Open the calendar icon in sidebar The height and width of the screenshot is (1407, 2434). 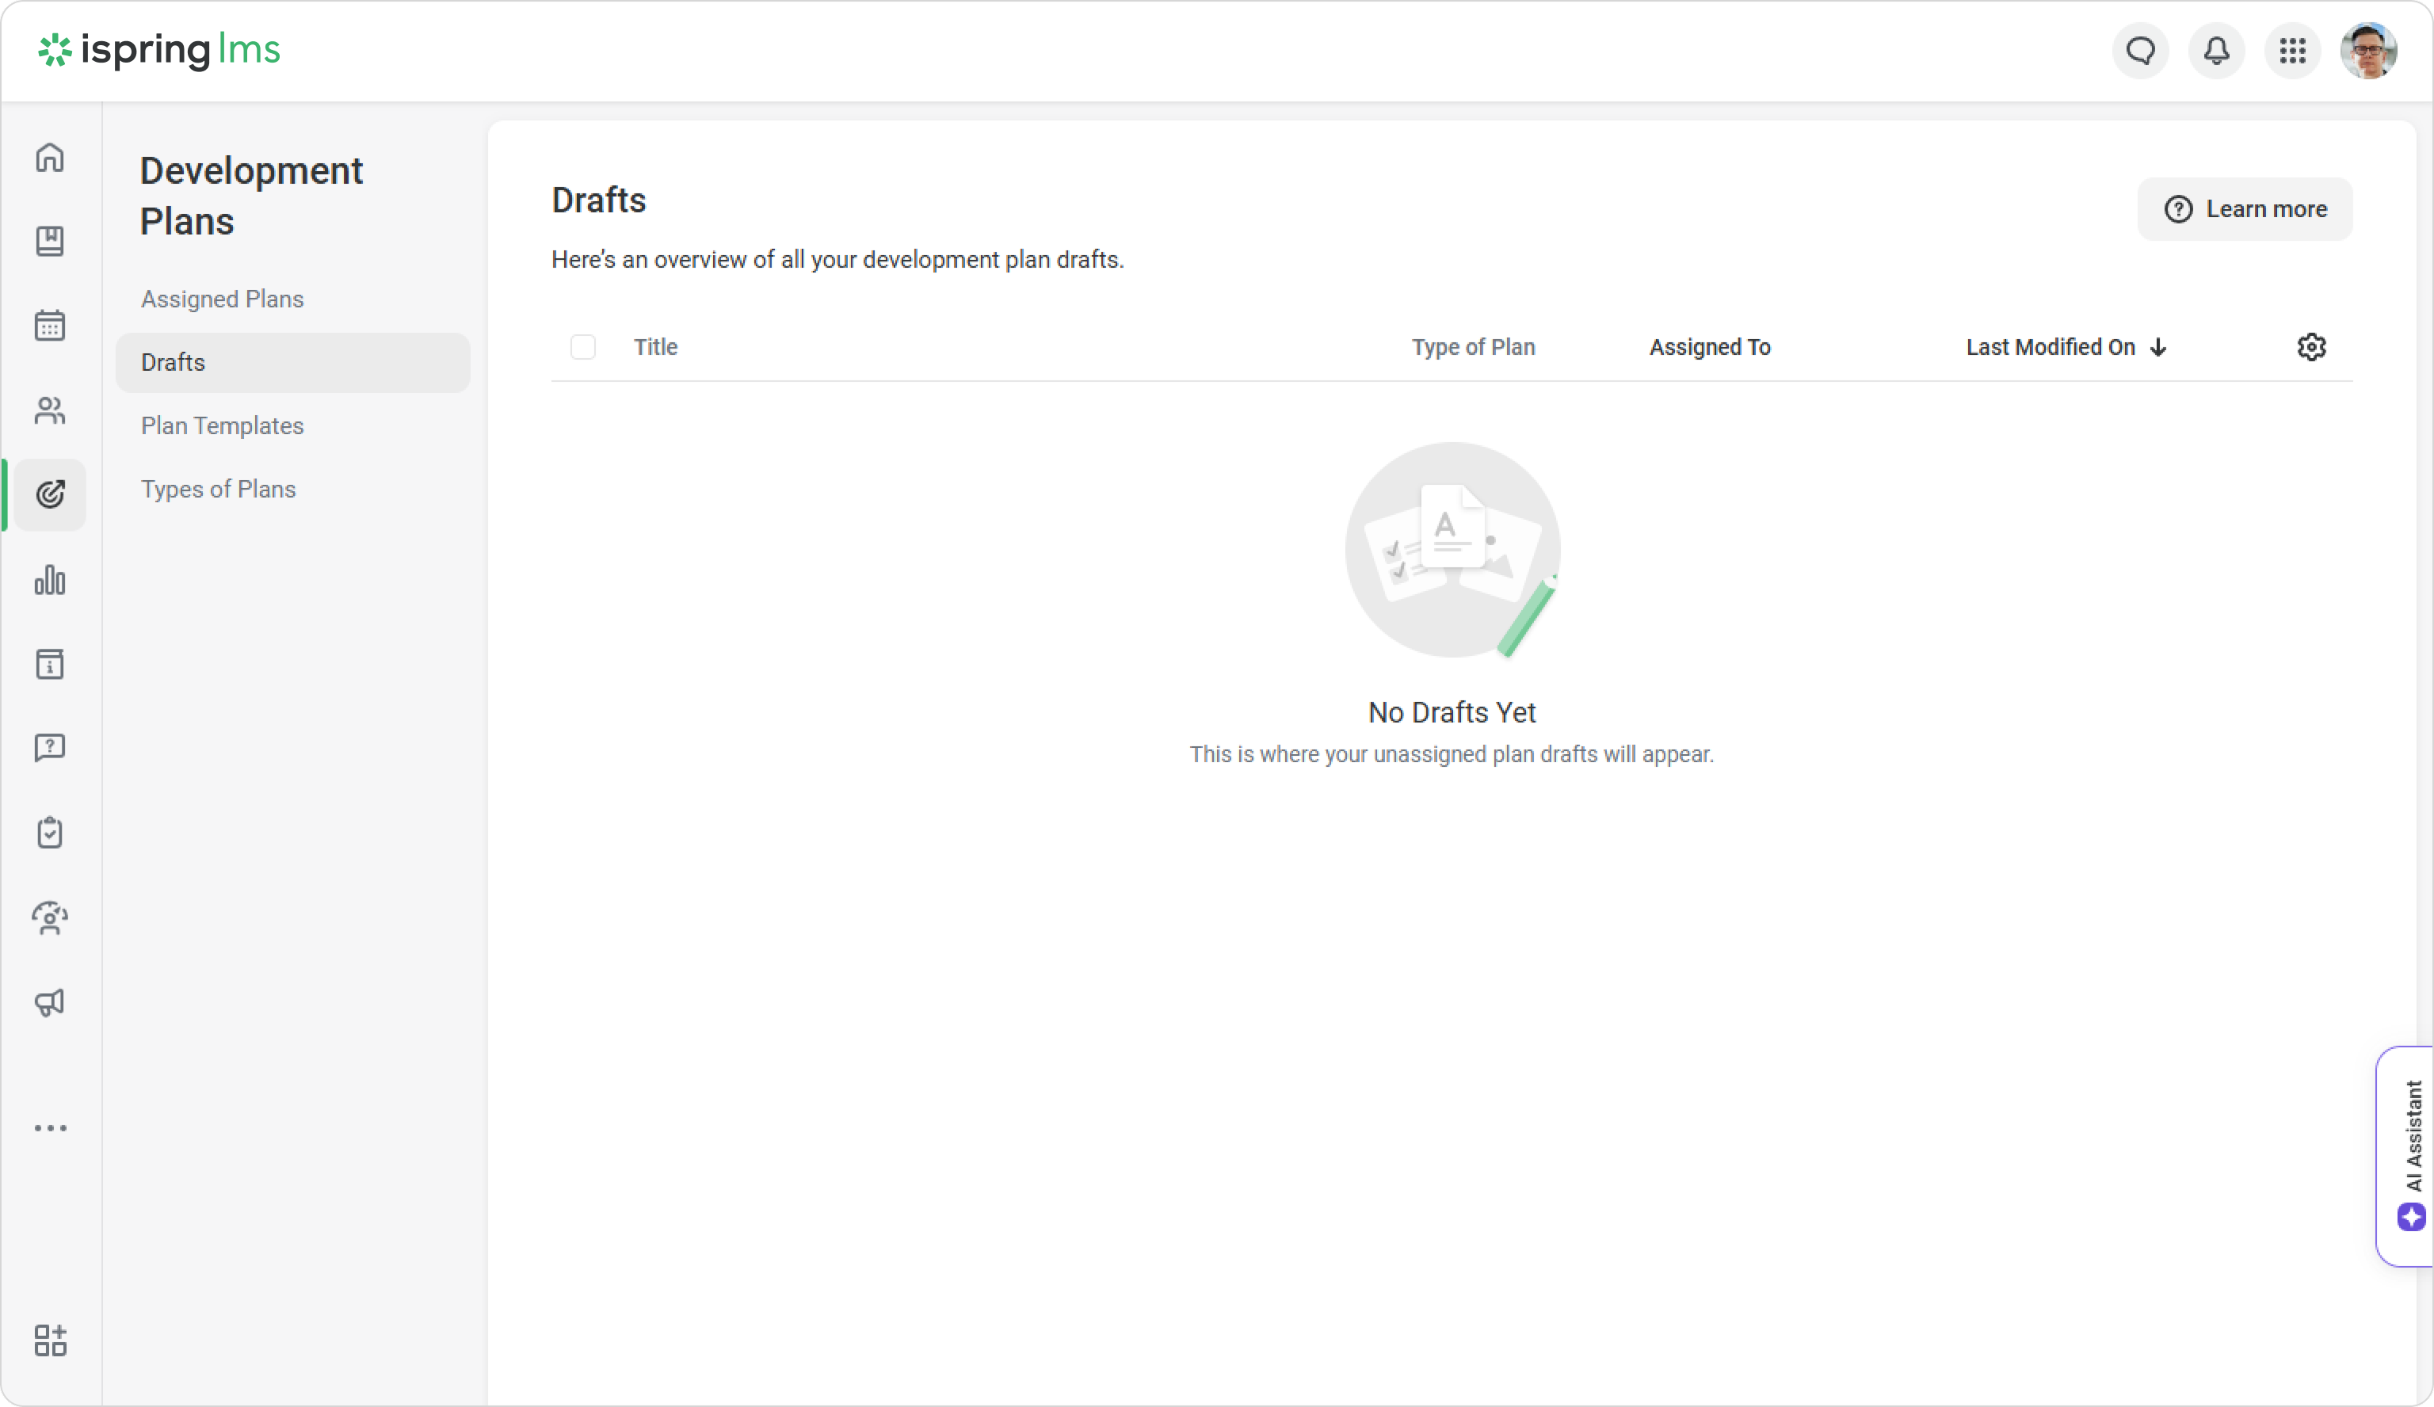(50, 326)
